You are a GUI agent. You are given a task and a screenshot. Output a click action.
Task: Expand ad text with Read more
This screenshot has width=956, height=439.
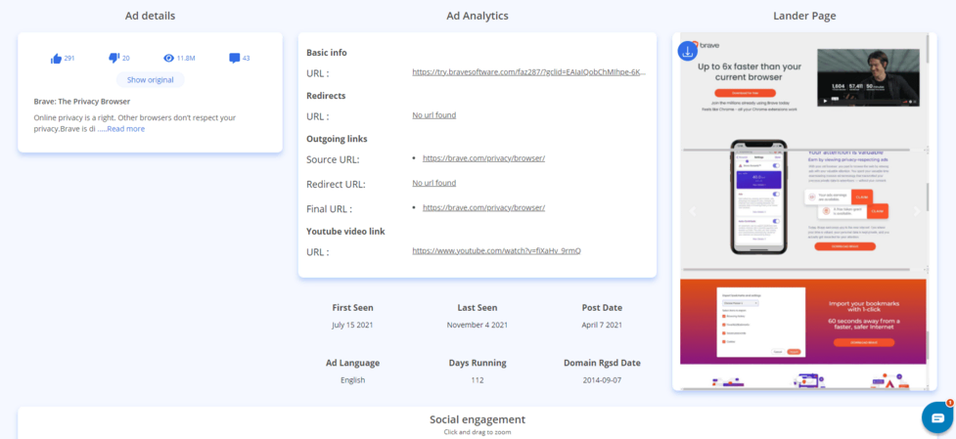[x=125, y=129]
